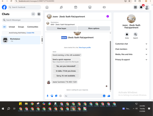Open Windows taskbar search magnifier
This screenshot has width=153, height=116.
point(9,109)
